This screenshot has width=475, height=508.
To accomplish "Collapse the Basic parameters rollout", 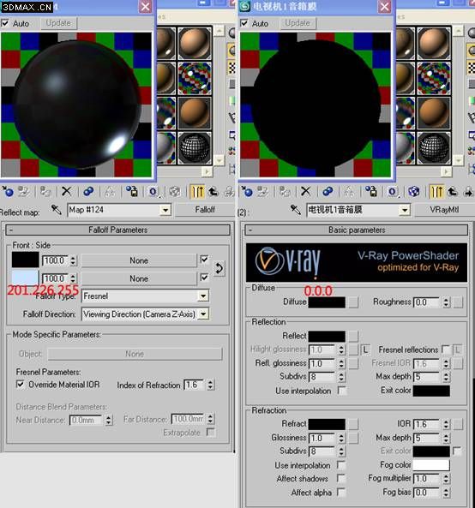I will [357, 230].
